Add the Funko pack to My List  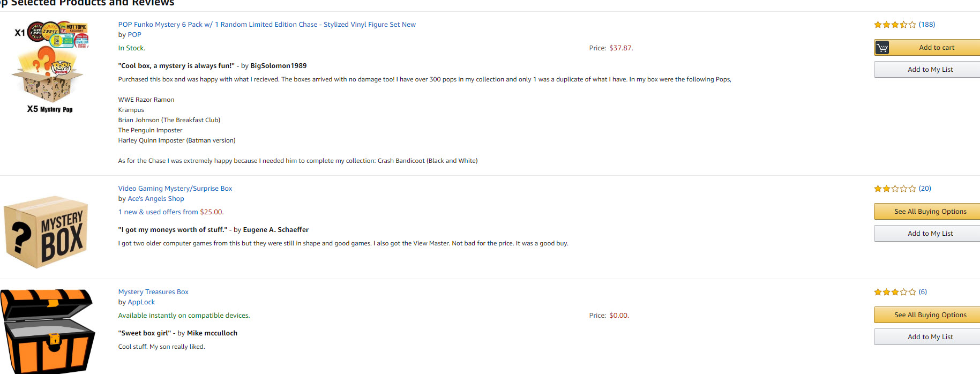pyautogui.click(x=930, y=70)
